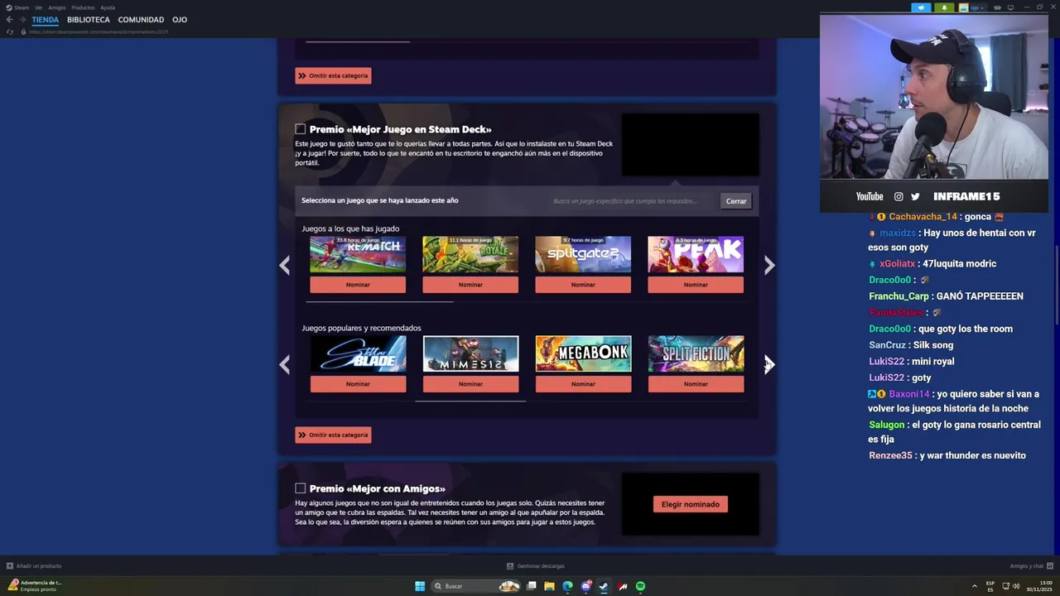Open the Amigos menu

(x=56, y=7)
